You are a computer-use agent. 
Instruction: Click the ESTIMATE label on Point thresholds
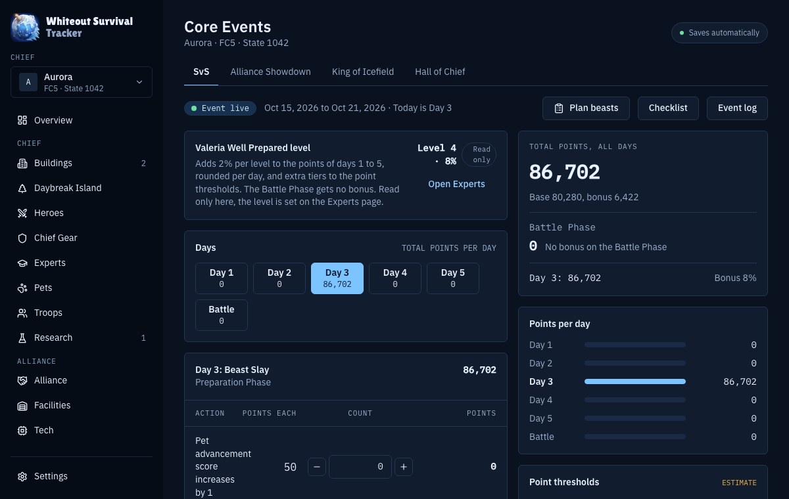[x=739, y=483]
